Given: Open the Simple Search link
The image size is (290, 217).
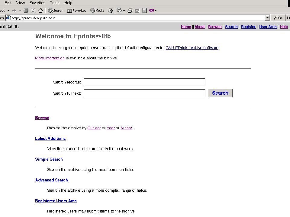Looking at the screenshot, I should tap(49, 159).
